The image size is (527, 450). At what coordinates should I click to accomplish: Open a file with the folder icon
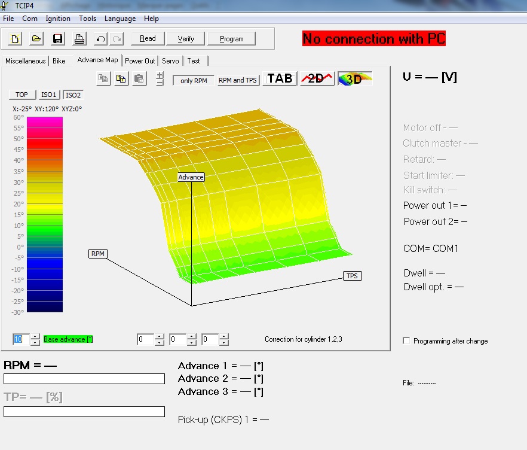click(36, 39)
